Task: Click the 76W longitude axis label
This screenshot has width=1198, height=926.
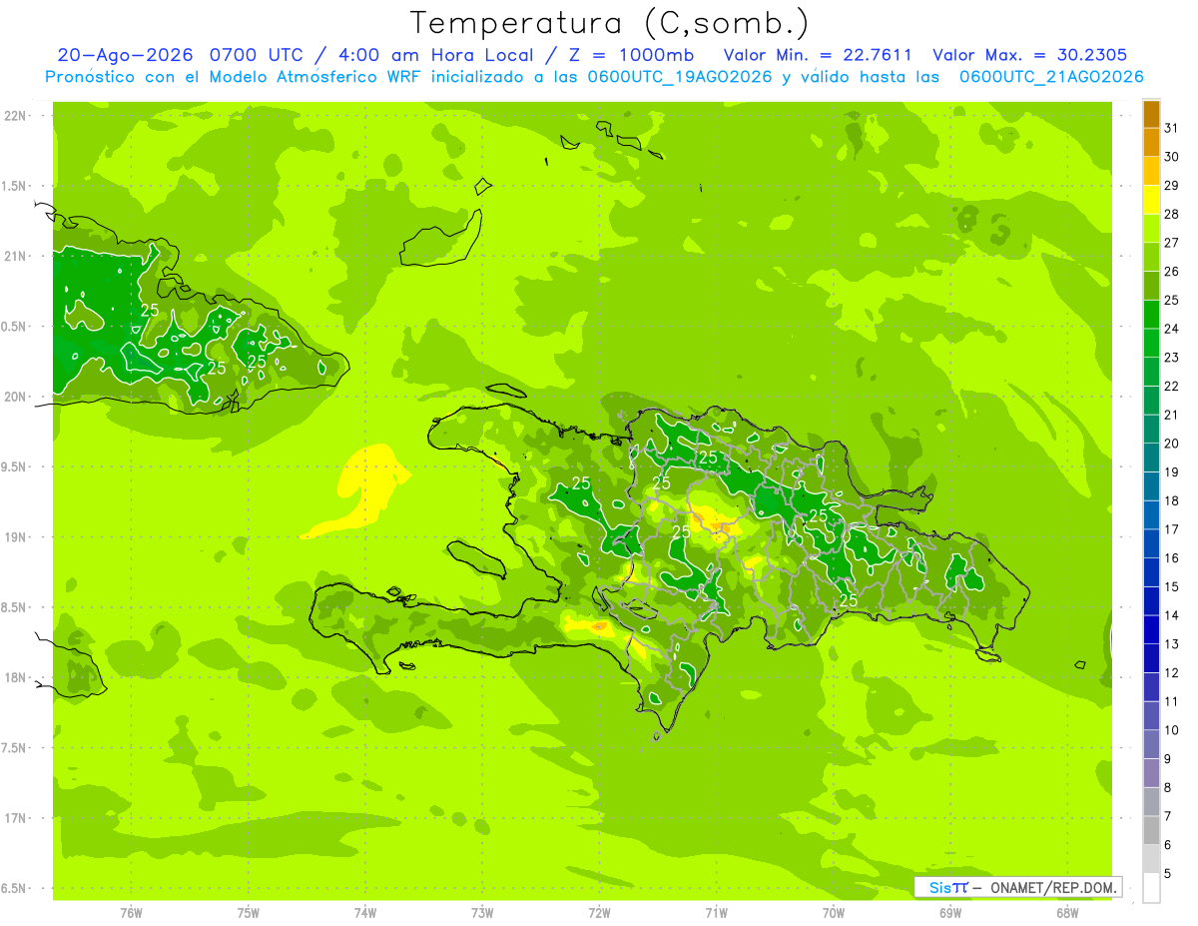Action: click(x=131, y=913)
